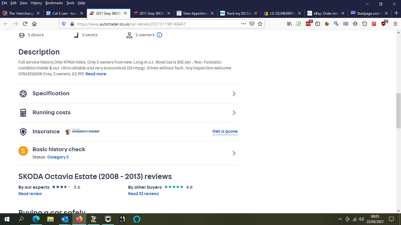Screen dimensions: 401x225
Task: Expand the Basic history check section
Action: coord(128,153)
